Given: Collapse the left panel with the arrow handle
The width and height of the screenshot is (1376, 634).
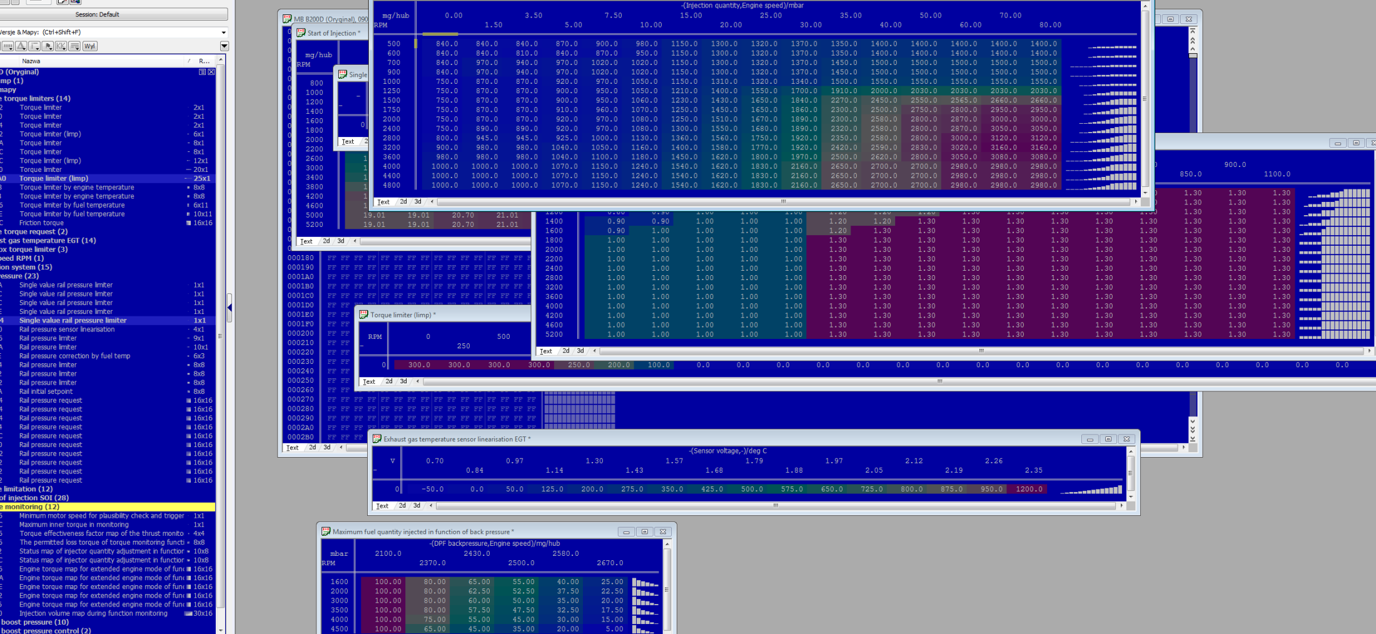Looking at the screenshot, I should click(230, 307).
